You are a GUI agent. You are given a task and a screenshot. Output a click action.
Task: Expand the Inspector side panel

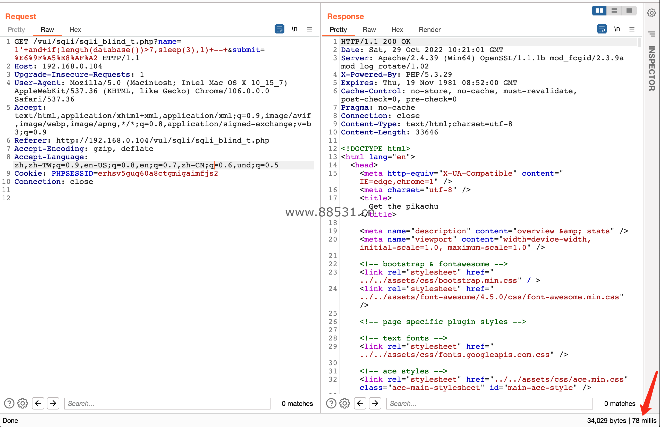pos(652,69)
